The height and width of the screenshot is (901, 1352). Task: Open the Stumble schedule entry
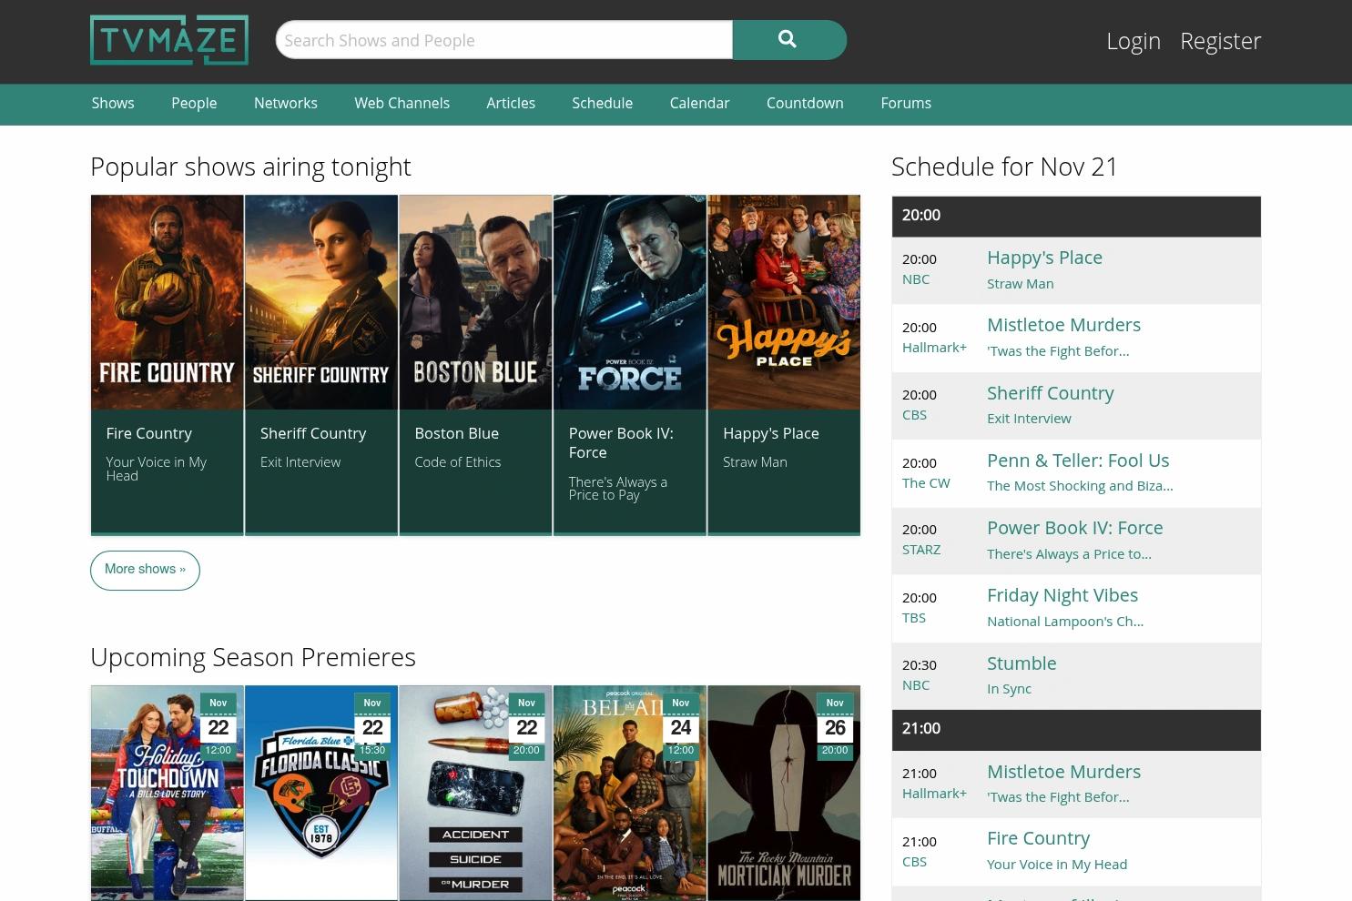(x=1022, y=663)
